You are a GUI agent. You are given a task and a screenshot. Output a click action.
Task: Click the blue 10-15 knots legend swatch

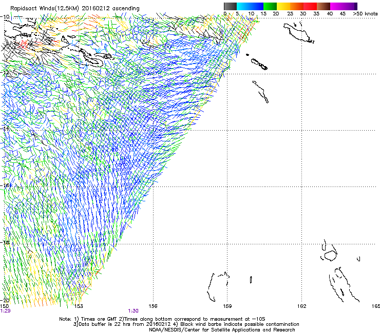(x=257, y=6)
